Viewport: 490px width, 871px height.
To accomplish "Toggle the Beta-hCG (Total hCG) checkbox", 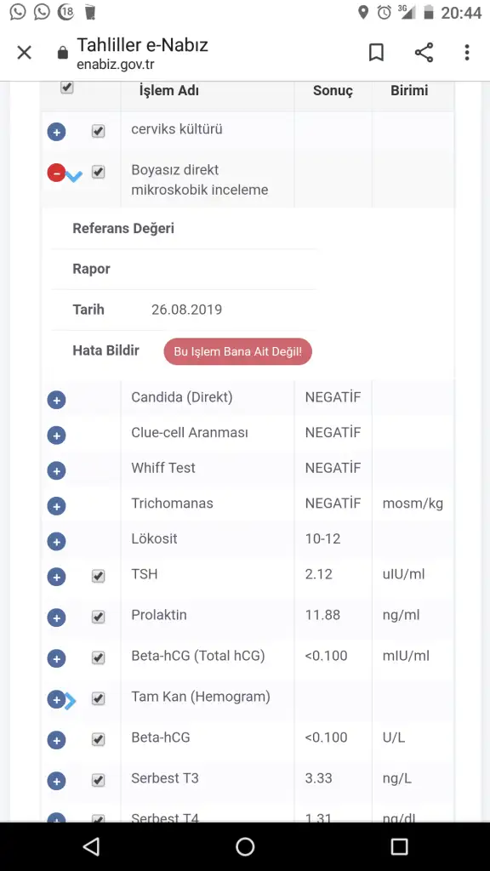I will (x=99, y=658).
